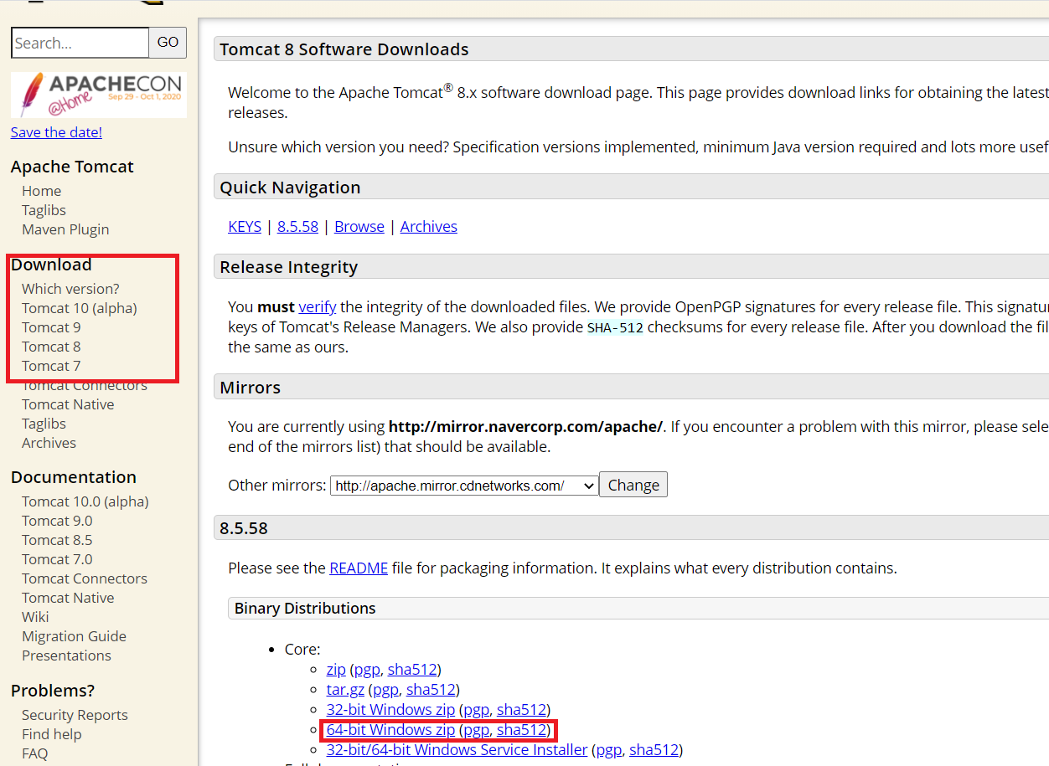Open pgp signature for 32-bit Windows zip
1049x766 pixels.
(x=476, y=710)
